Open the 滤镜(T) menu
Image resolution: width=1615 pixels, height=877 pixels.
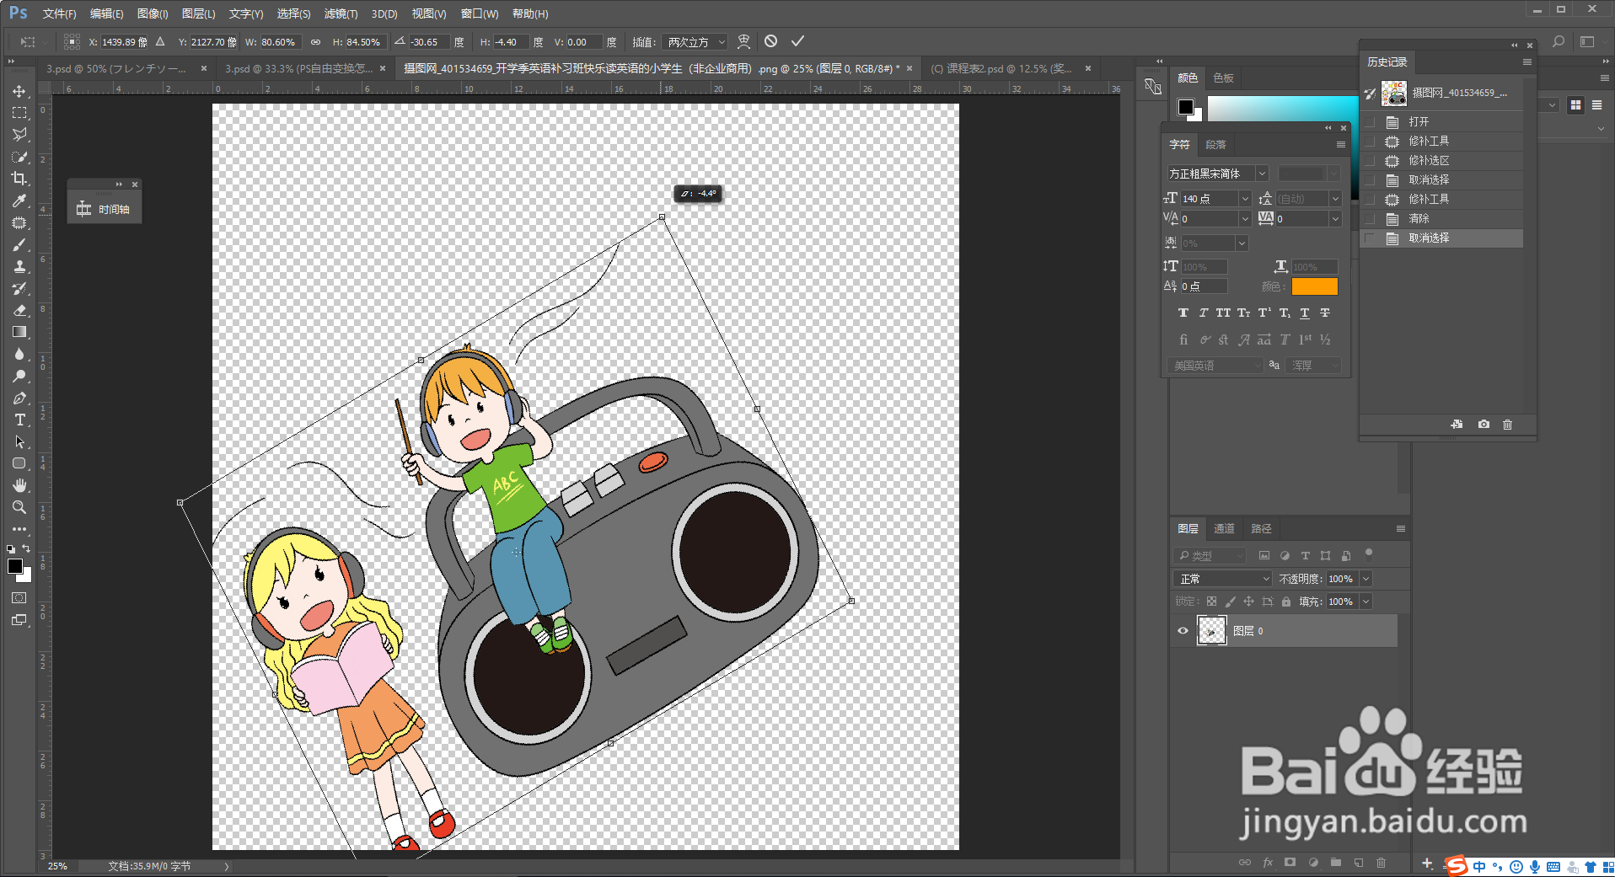click(x=341, y=13)
